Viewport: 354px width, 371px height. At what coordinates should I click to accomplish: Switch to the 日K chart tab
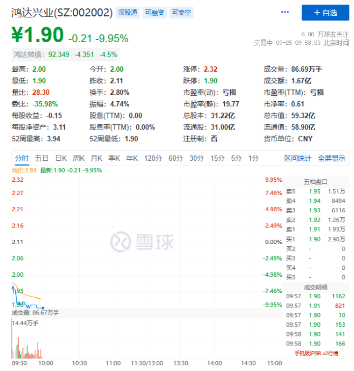tap(61, 158)
